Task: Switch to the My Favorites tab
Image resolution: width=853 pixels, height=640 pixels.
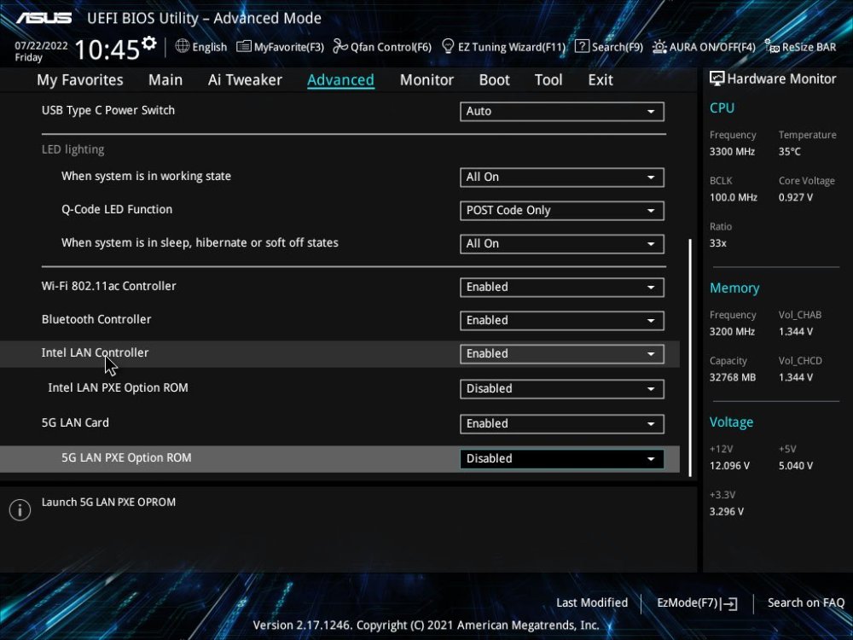Action: pos(80,80)
